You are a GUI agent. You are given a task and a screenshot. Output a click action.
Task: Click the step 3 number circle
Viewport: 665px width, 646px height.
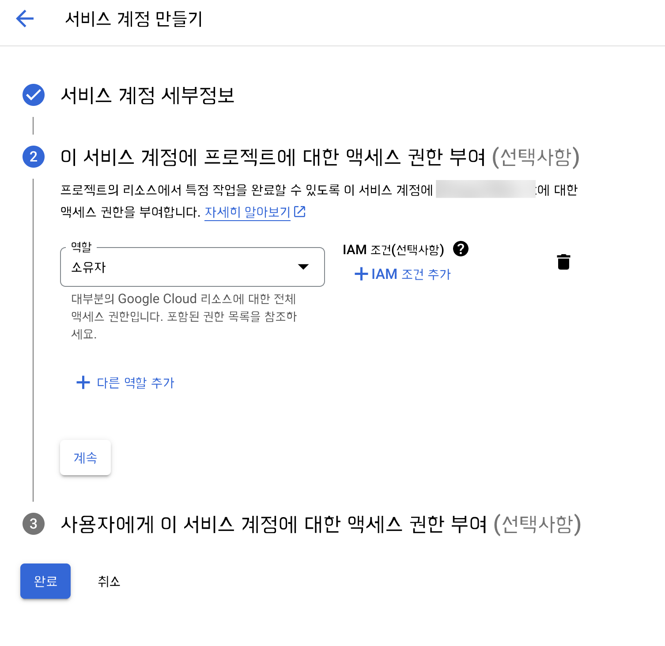(x=34, y=524)
